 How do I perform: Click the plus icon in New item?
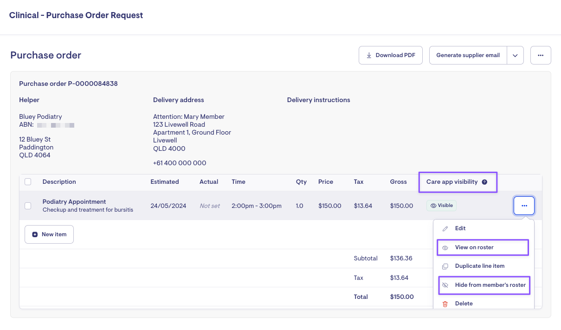(35, 234)
